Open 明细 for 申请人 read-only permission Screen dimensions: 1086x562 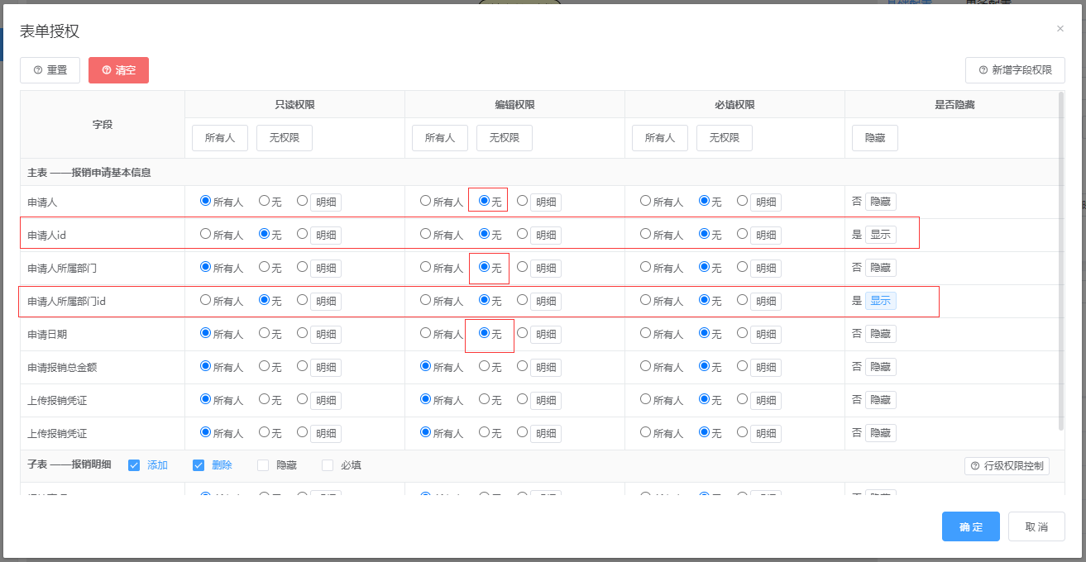coord(326,202)
